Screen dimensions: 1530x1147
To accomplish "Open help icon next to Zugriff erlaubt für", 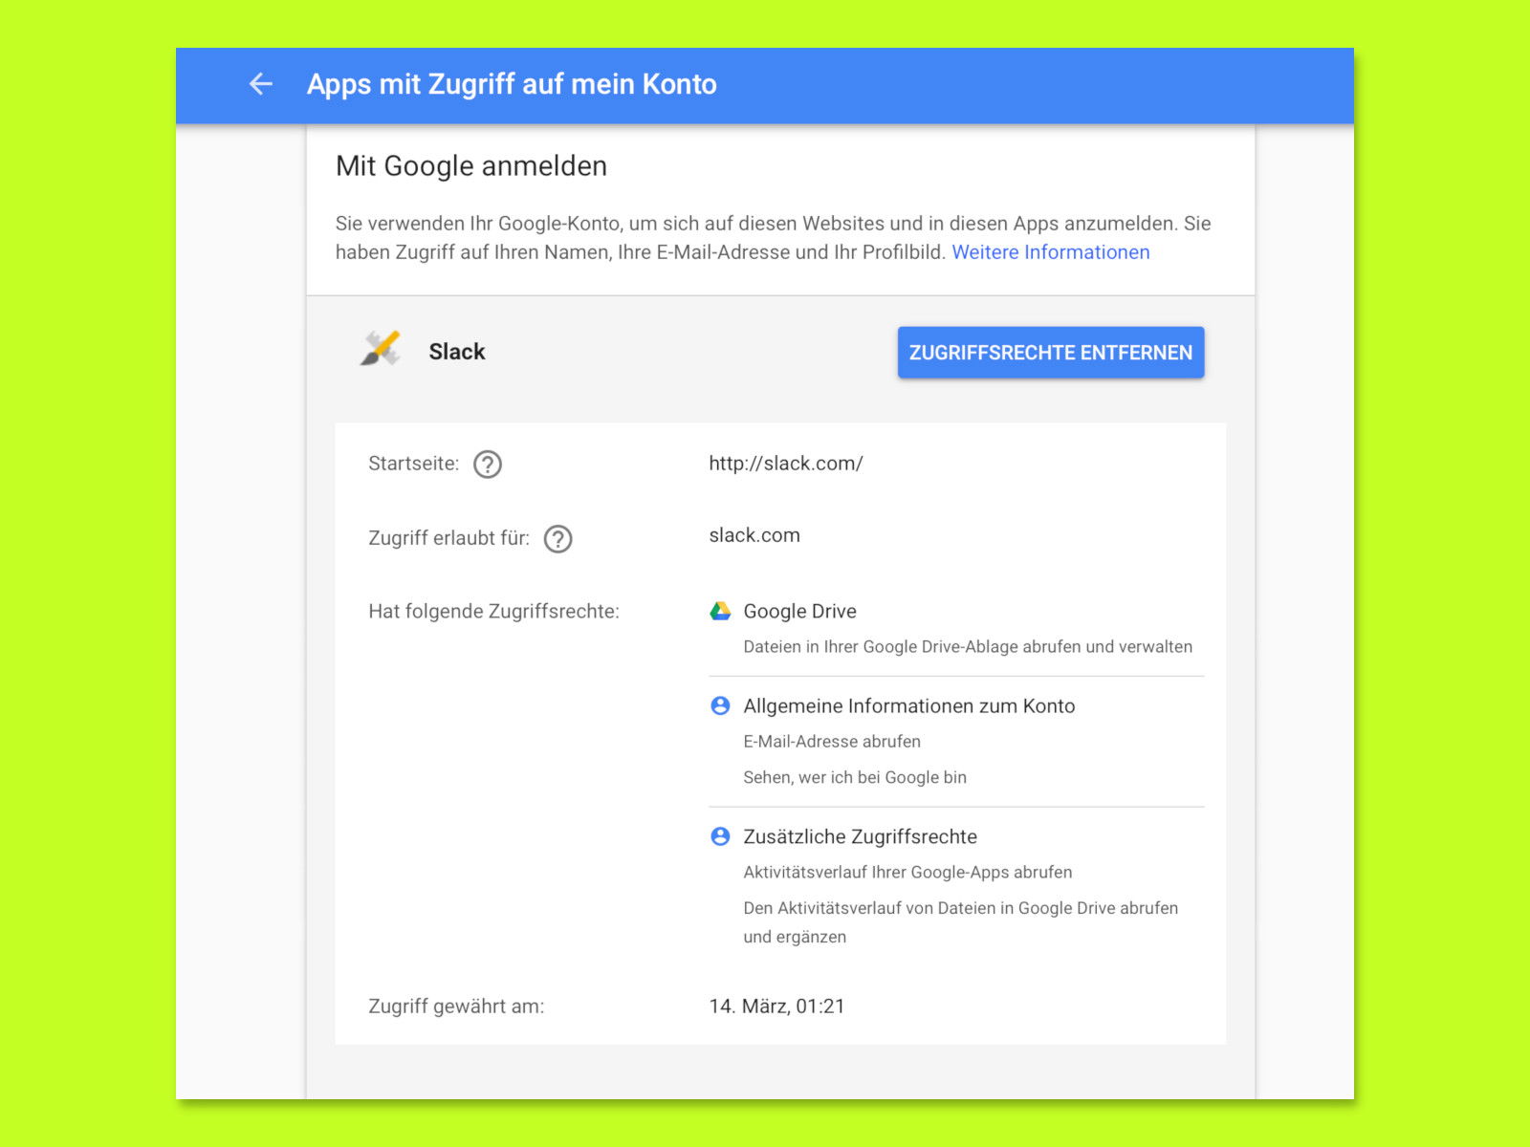I will coord(558,539).
